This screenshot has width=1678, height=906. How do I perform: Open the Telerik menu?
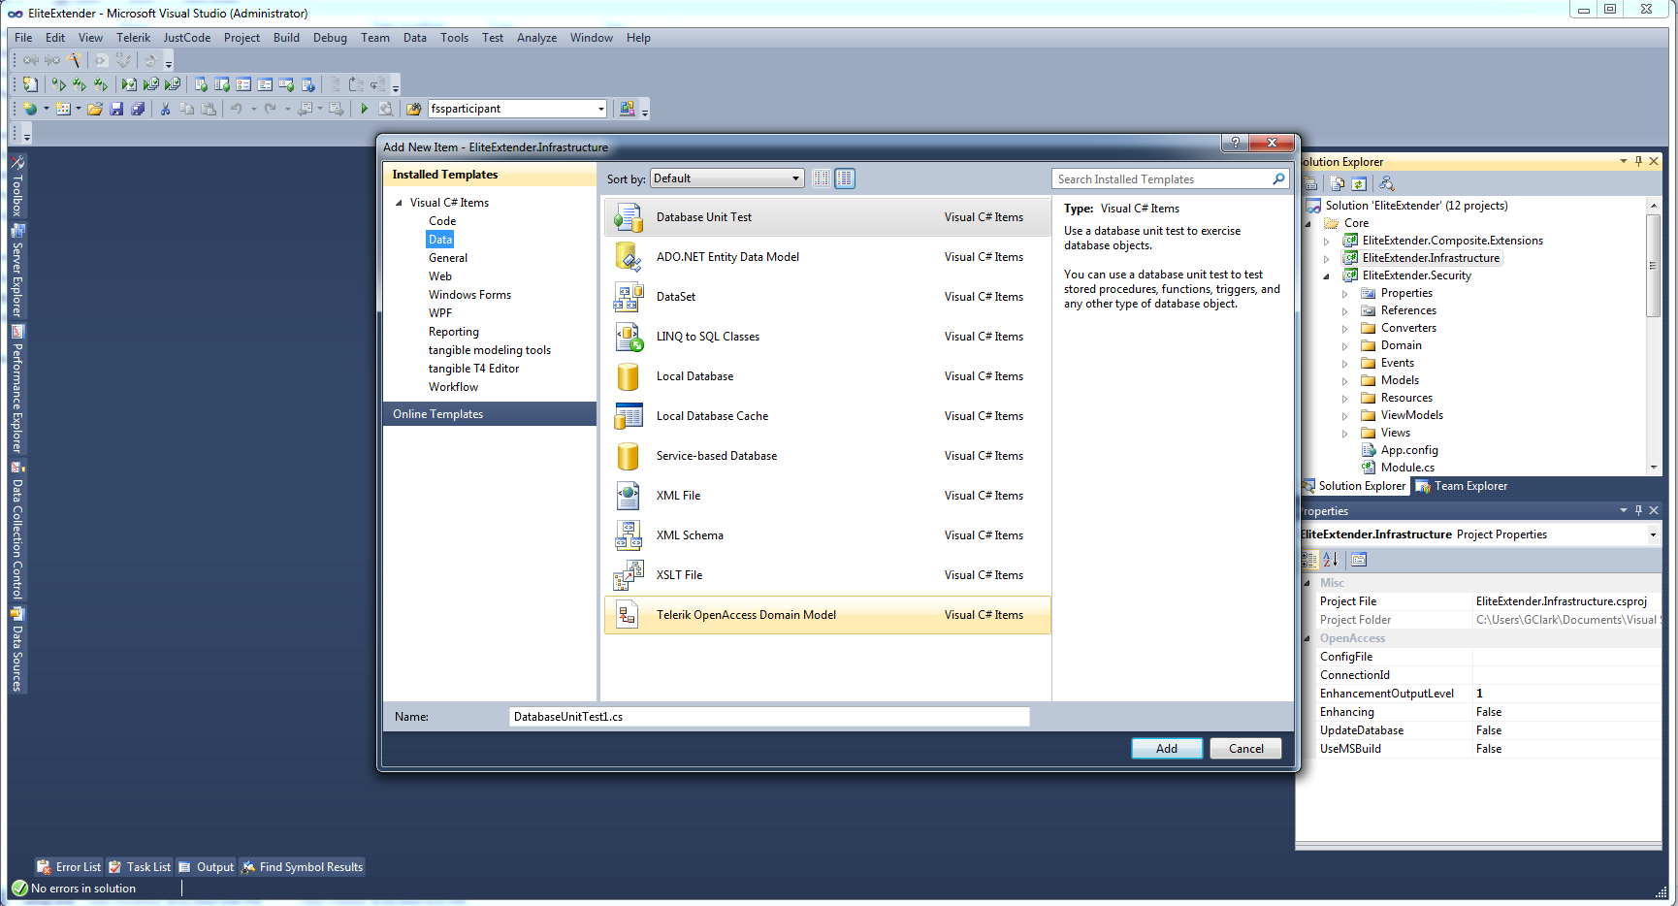134,38
